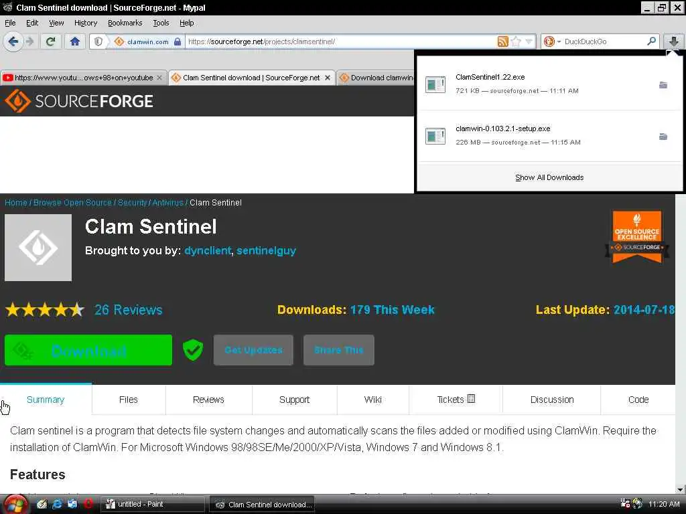Click the RSS feed icon in address bar
Viewport: 686px width, 514px height.
pos(502,41)
